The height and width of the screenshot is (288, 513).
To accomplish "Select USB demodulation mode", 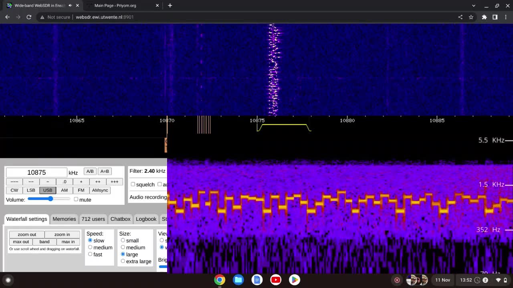I will 48,190.
